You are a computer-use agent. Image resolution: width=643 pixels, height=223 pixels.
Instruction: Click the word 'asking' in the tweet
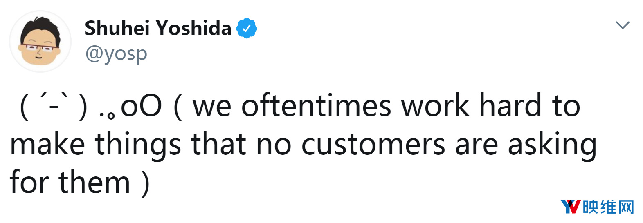tap(552, 145)
